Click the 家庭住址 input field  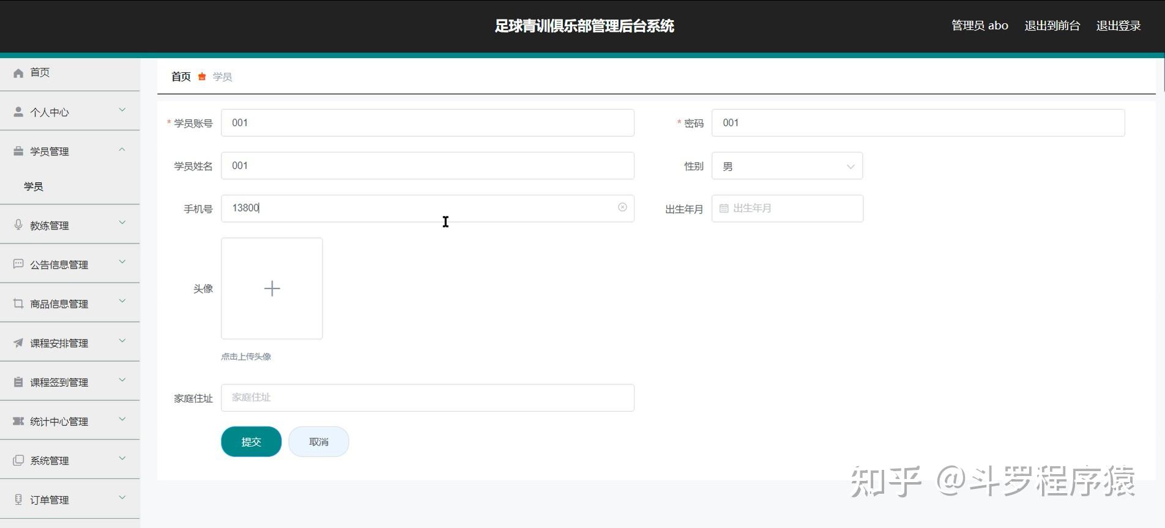click(428, 398)
